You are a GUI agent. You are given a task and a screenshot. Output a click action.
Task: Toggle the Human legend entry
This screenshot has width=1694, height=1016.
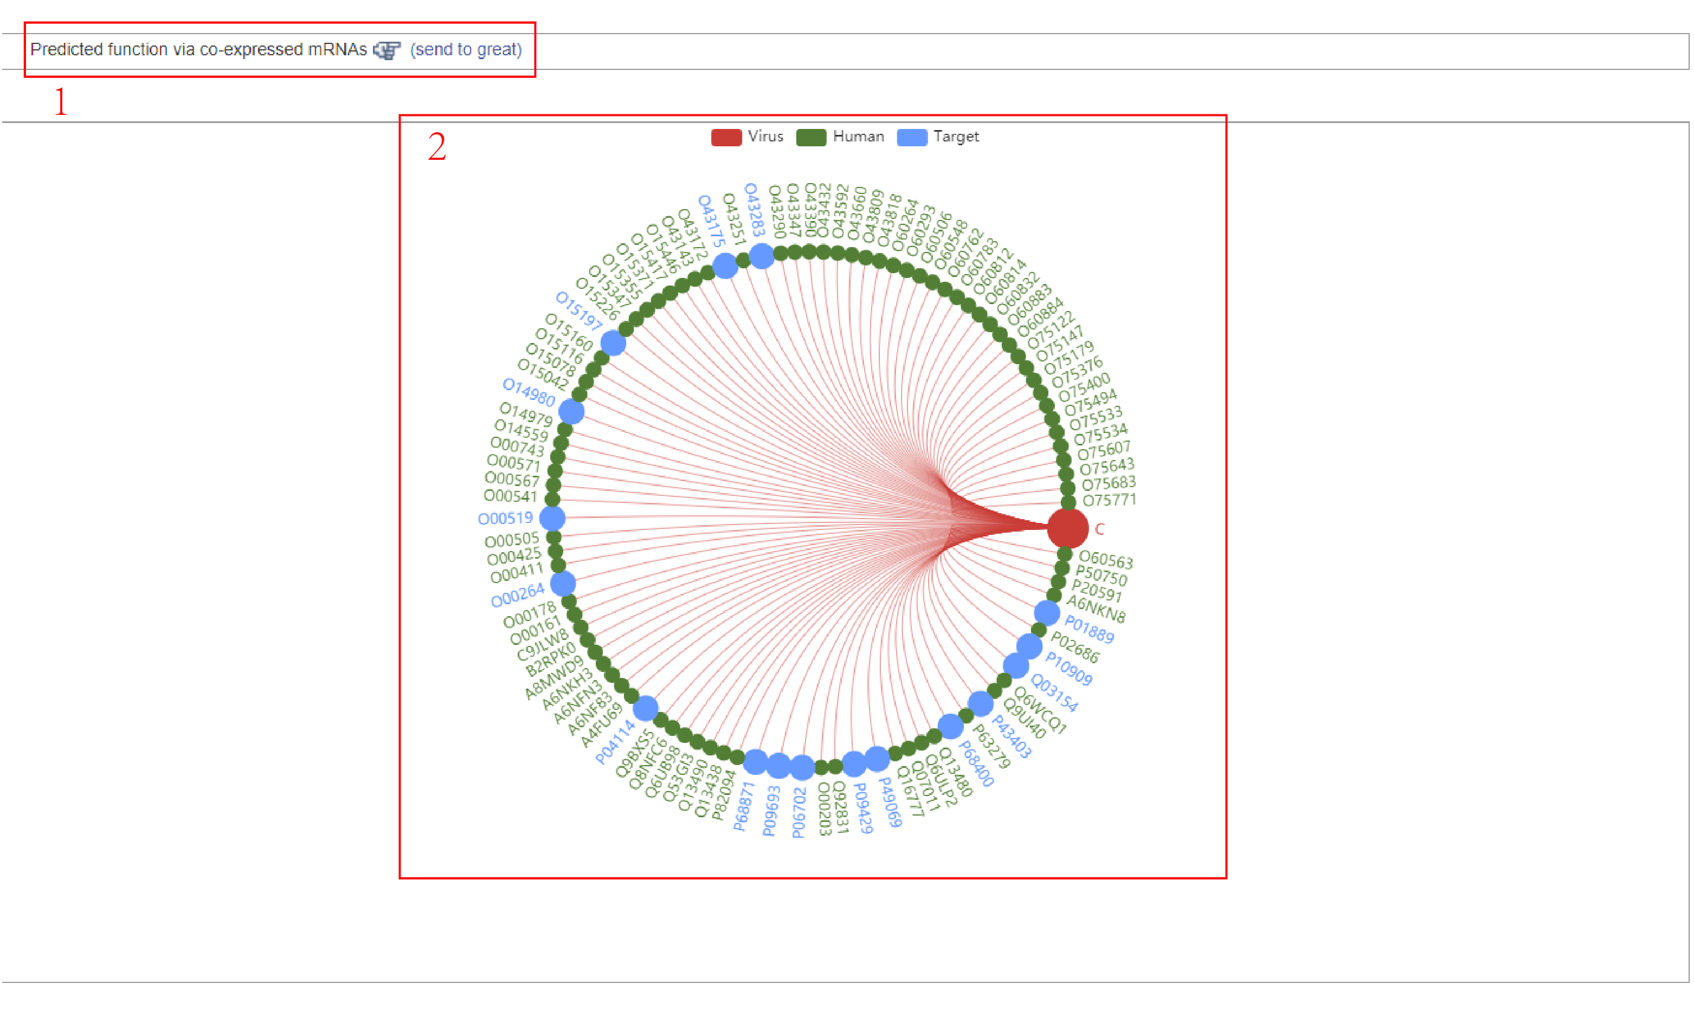(x=857, y=136)
